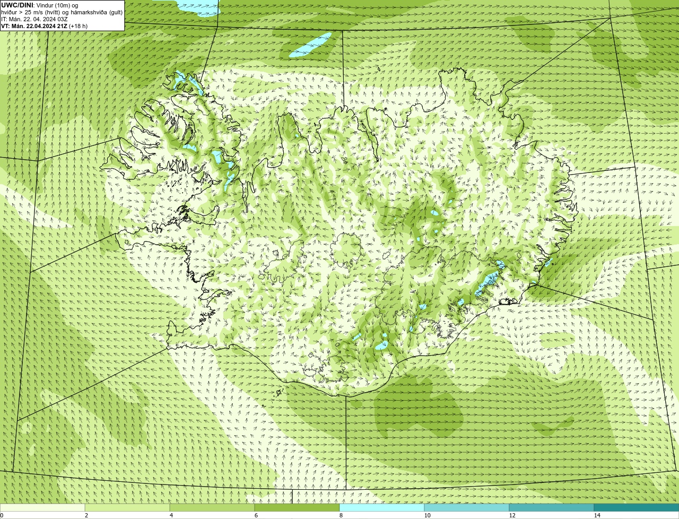Click the '6' scale label
Screen dimensions: 679x519
click(x=256, y=515)
